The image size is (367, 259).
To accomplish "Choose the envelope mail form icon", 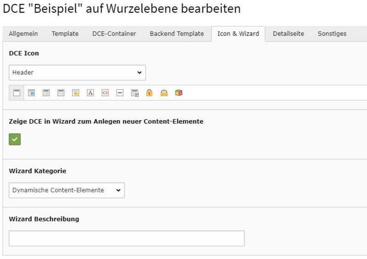I will tap(164, 93).
